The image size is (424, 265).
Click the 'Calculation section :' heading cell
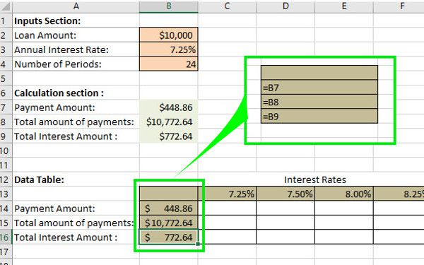click(76, 93)
